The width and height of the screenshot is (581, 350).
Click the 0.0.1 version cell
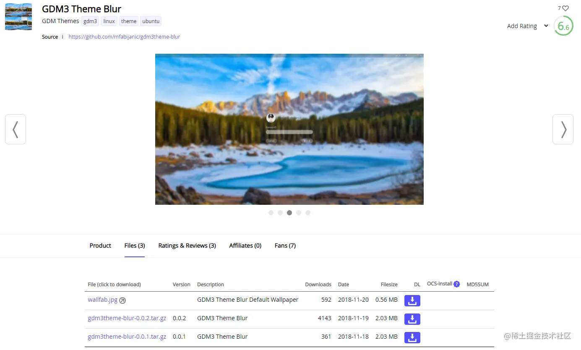pyautogui.click(x=179, y=337)
